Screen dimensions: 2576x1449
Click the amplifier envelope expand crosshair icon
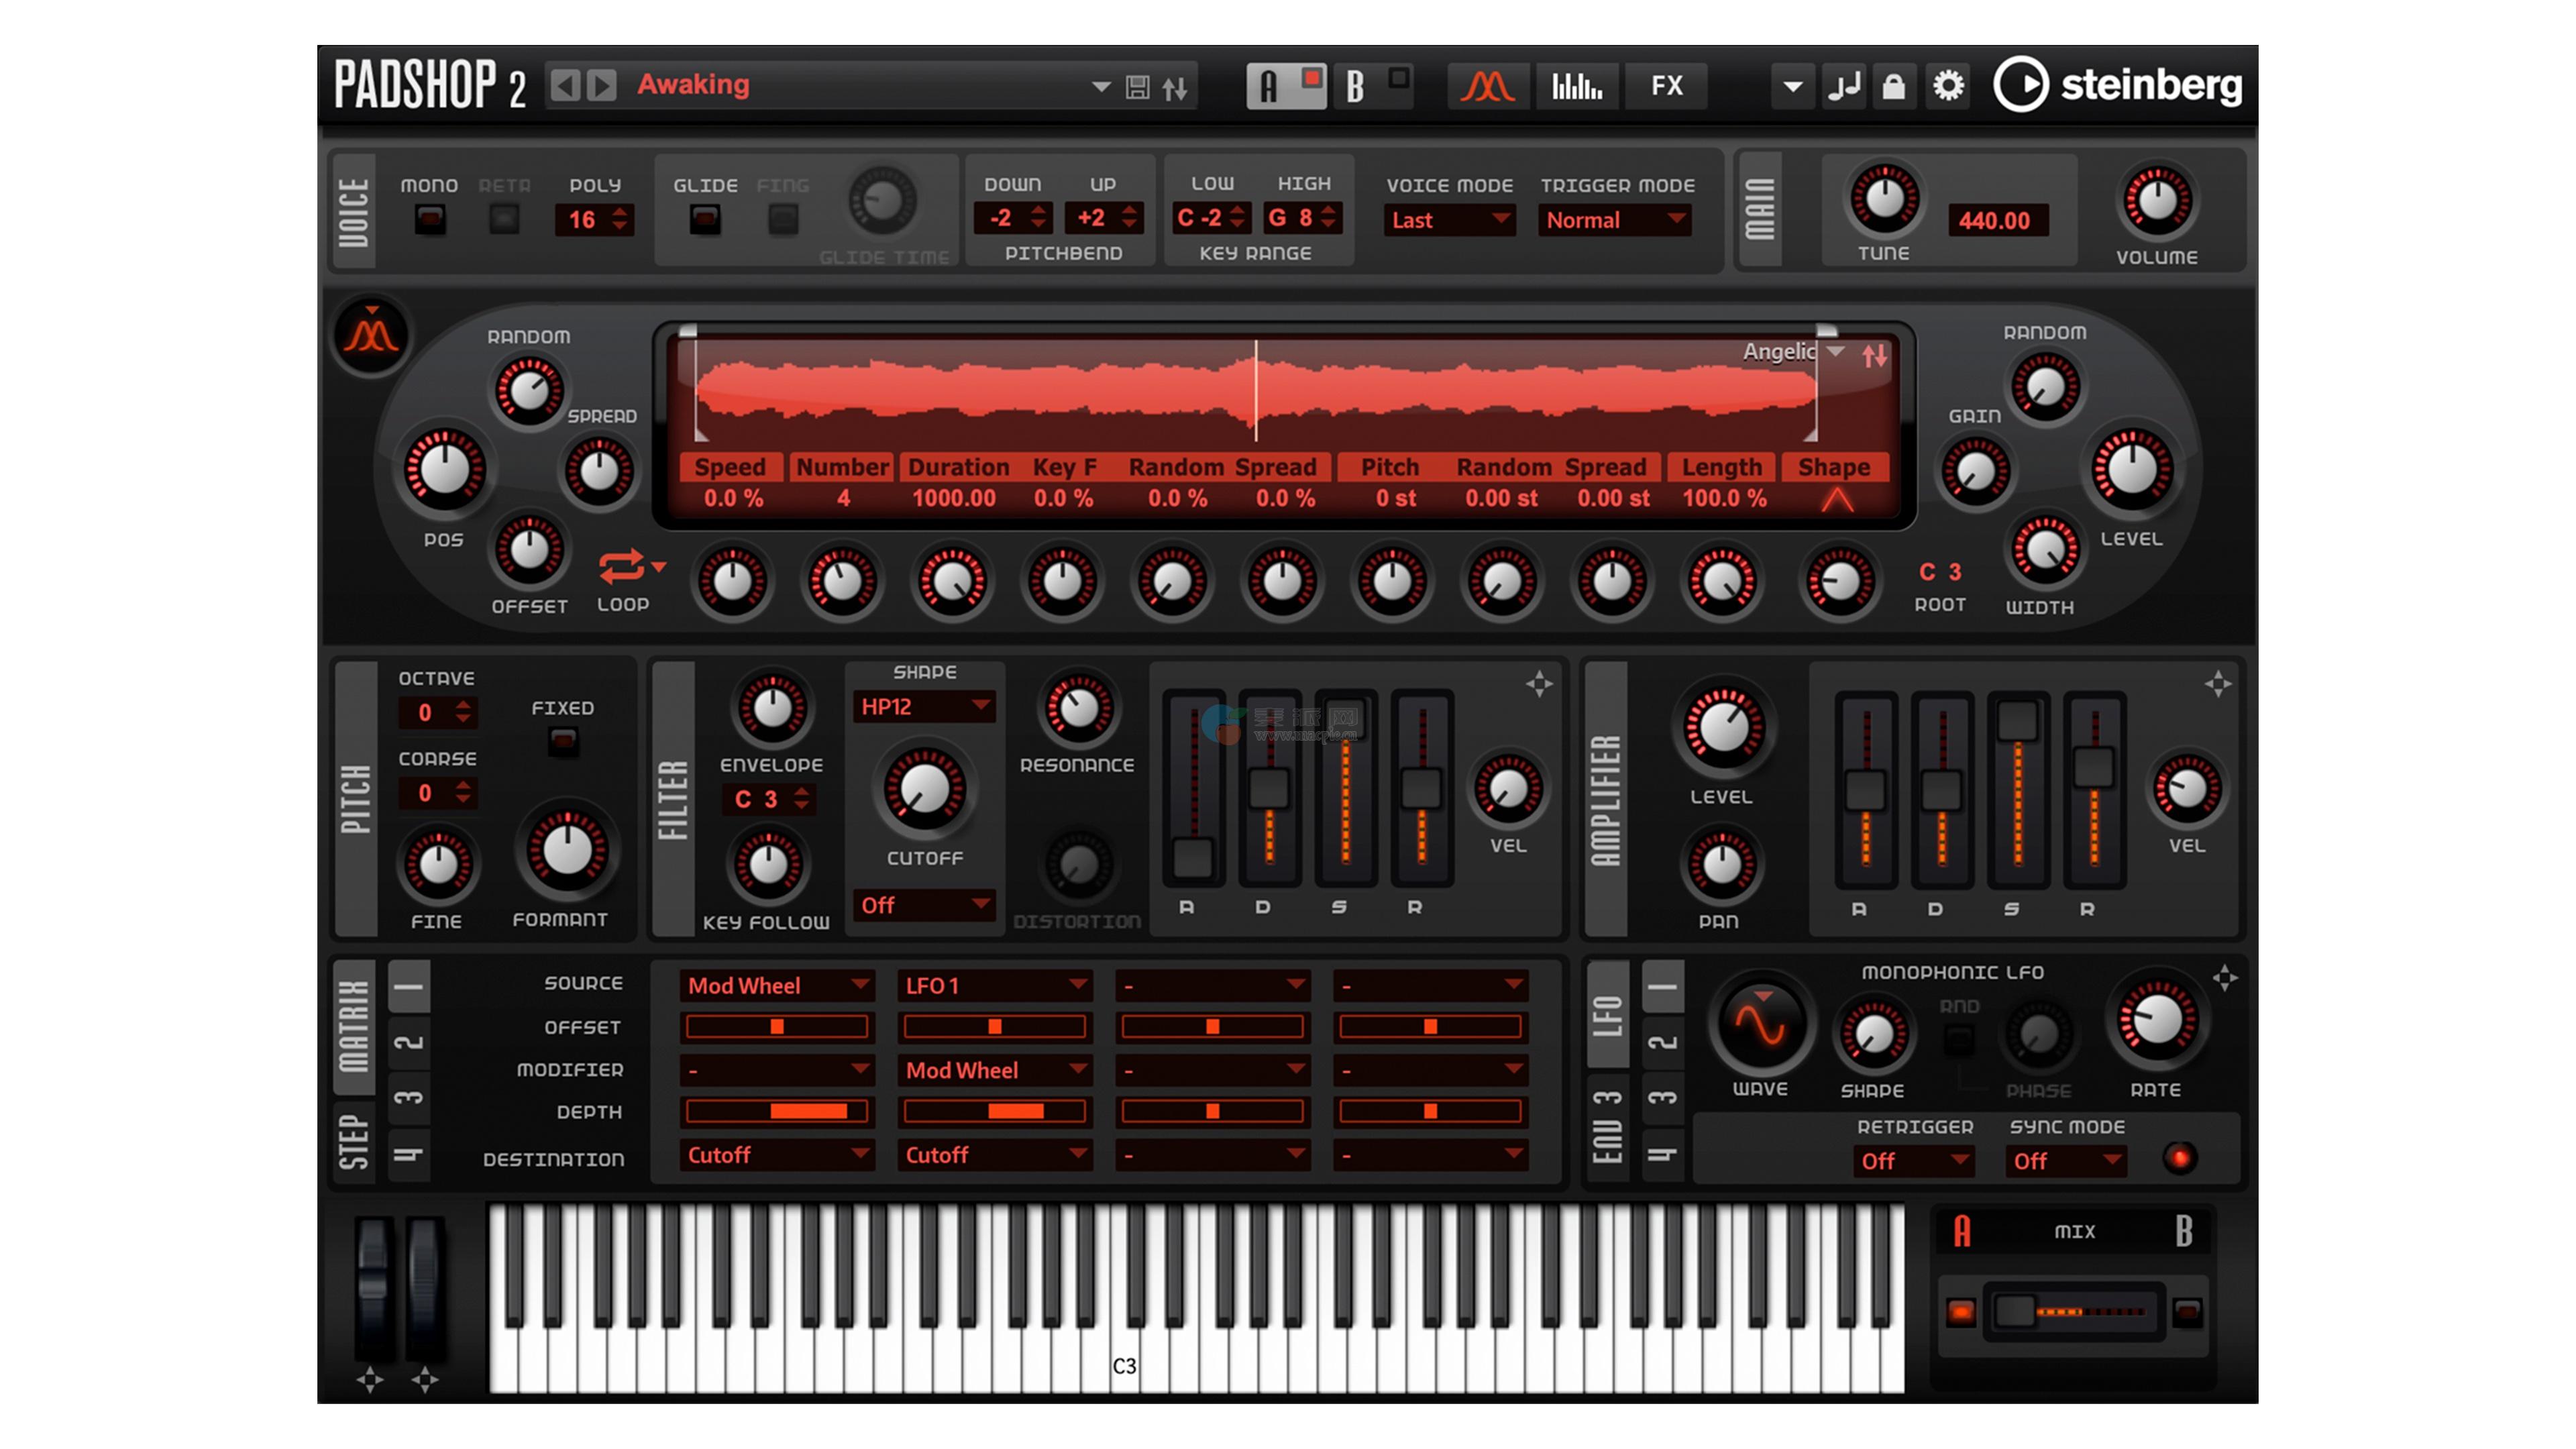pos(2217,684)
